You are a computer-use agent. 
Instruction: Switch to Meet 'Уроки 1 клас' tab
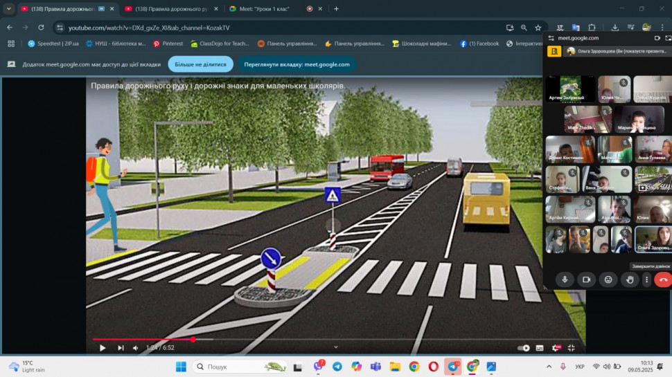point(264,8)
